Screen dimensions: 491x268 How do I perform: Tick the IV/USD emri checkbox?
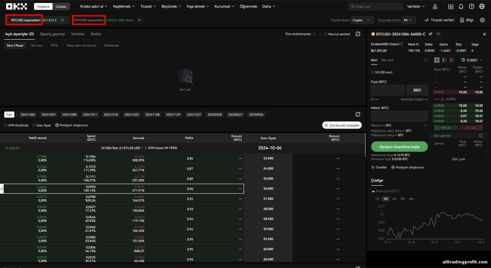pos(373,72)
